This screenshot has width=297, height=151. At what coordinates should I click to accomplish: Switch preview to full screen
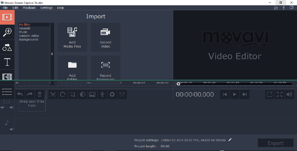coord(279,94)
